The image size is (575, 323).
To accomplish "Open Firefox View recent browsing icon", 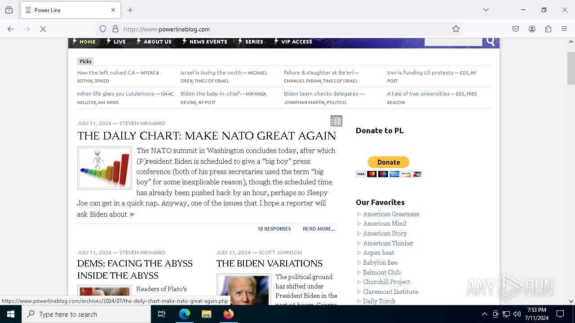I will pyautogui.click(x=9, y=10).
